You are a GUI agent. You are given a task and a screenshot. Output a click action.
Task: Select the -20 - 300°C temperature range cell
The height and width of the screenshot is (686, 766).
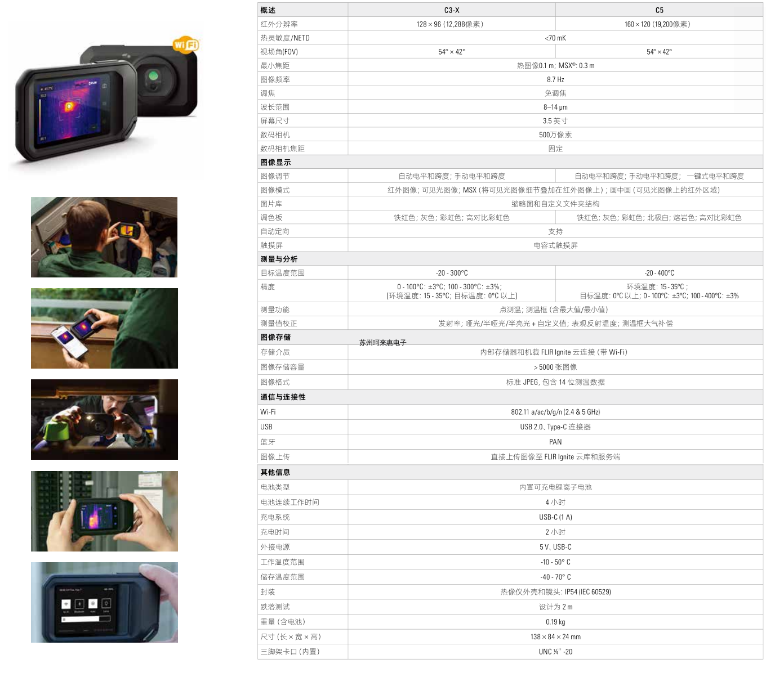(452, 273)
